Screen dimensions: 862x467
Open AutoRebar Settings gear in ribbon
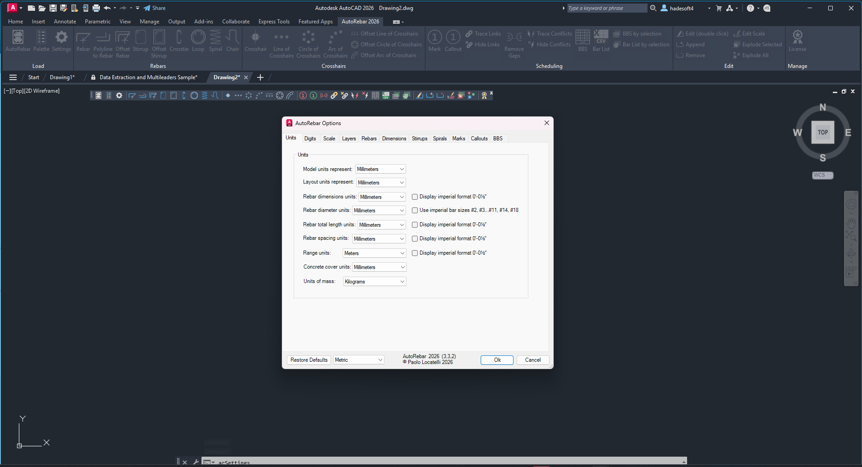point(62,41)
